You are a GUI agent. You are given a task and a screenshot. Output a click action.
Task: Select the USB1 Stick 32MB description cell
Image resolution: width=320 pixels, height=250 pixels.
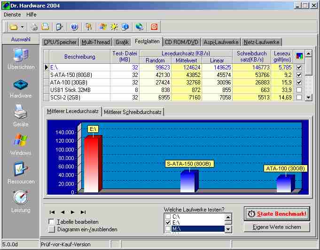(80, 90)
